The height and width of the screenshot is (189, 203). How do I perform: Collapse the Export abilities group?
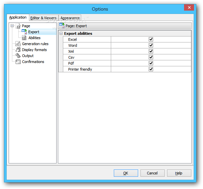tap(61, 33)
